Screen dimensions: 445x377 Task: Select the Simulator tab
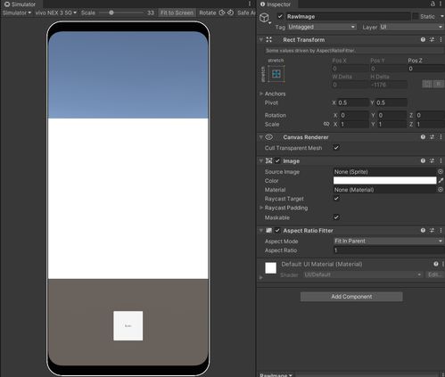21,4
